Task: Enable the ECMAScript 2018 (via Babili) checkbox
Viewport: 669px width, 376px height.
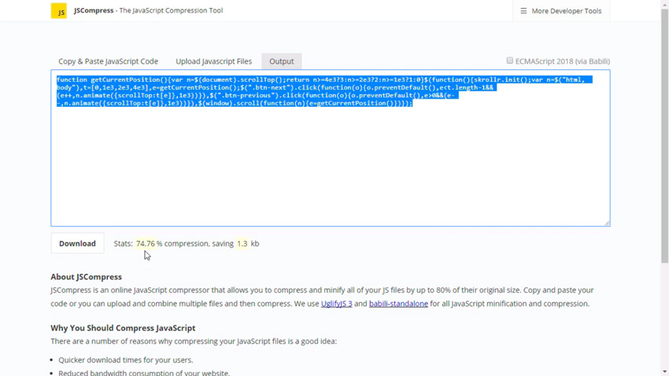Action: tap(510, 61)
